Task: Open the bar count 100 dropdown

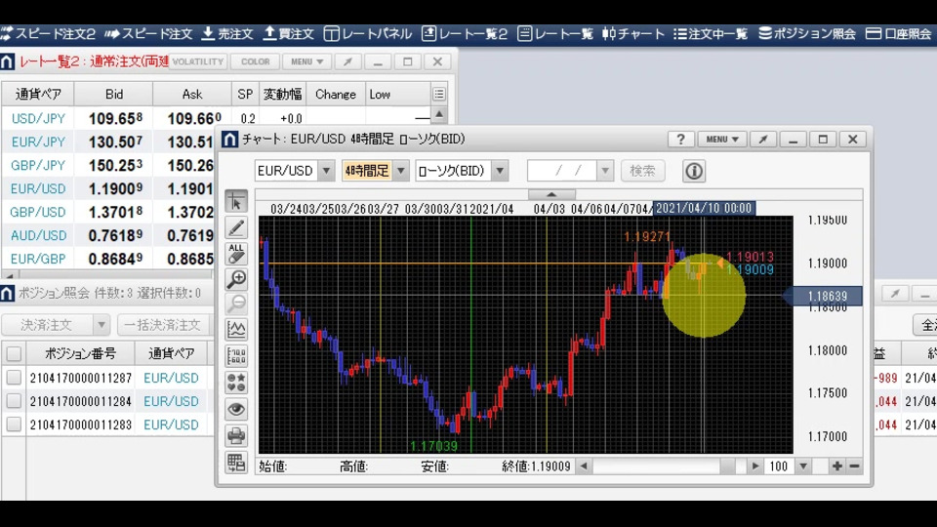Action: 803,466
